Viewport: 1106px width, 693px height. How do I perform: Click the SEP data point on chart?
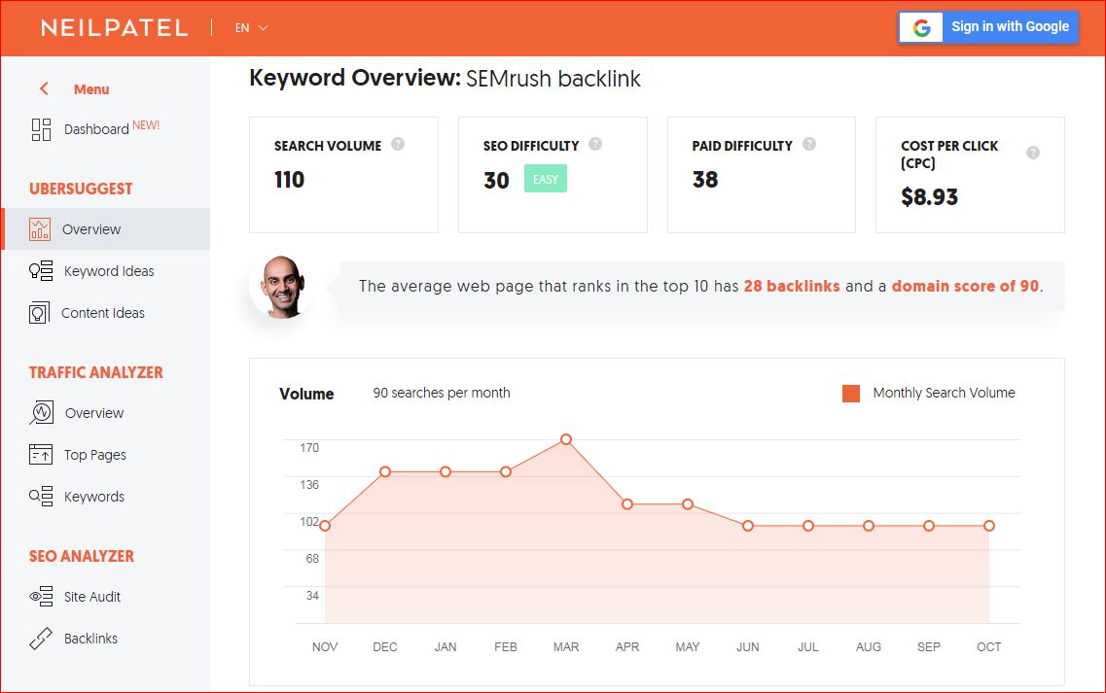click(929, 525)
